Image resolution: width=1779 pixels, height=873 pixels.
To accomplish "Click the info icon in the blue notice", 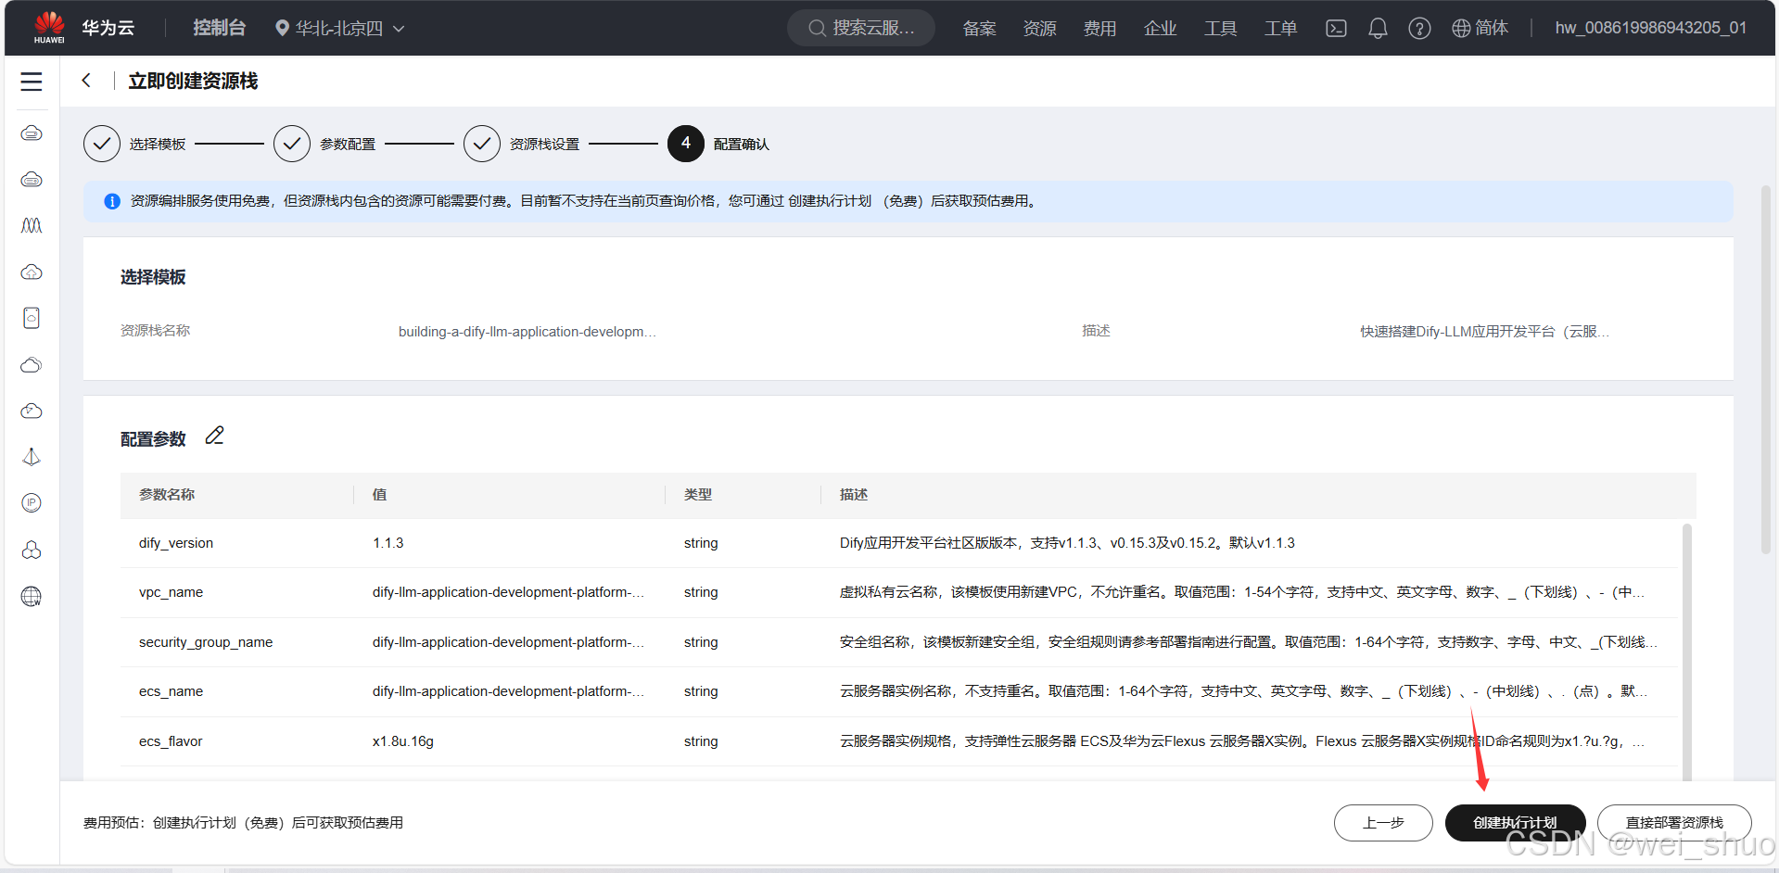I will 112,201.
